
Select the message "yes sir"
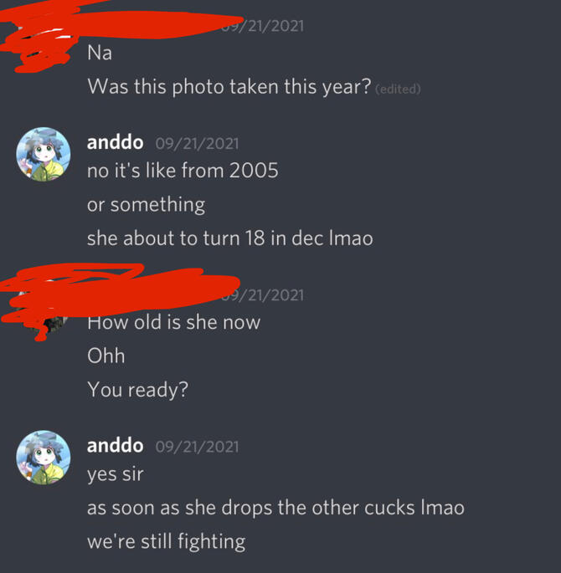116,474
